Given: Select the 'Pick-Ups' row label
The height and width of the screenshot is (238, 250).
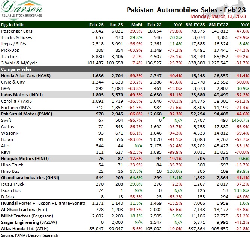Looking at the screenshot, I should coord(10,50).
